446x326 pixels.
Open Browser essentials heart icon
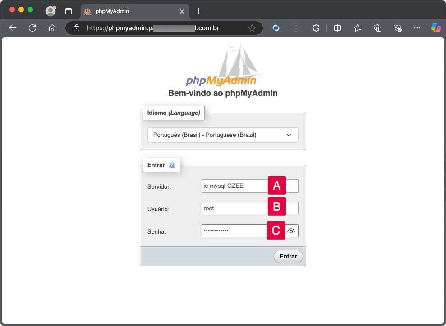[x=397, y=28]
